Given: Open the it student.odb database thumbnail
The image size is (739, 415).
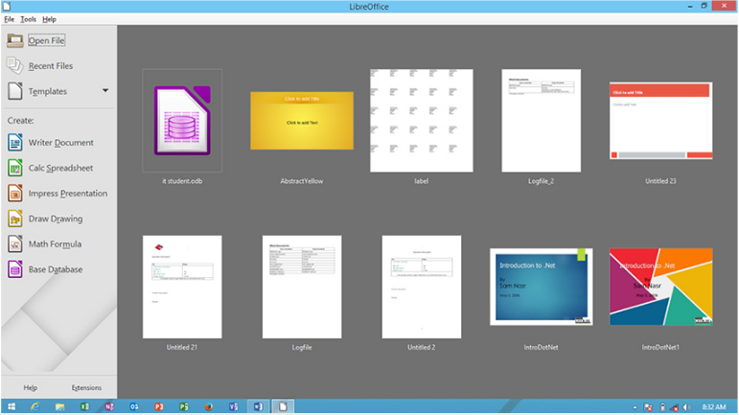Looking at the screenshot, I should [x=182, y=121].
